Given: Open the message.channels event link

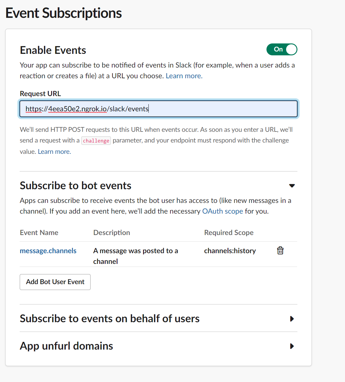Looking at the screenshot, I should pos(48,251).
